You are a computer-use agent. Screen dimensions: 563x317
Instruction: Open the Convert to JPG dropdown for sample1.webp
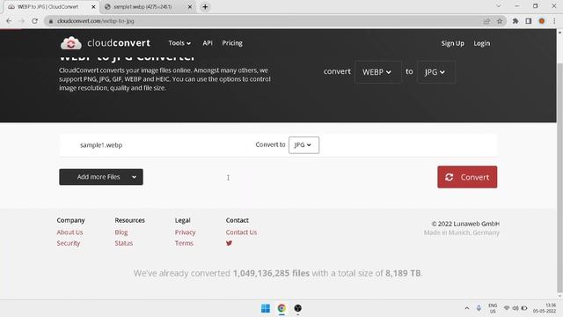click(303, 144)
